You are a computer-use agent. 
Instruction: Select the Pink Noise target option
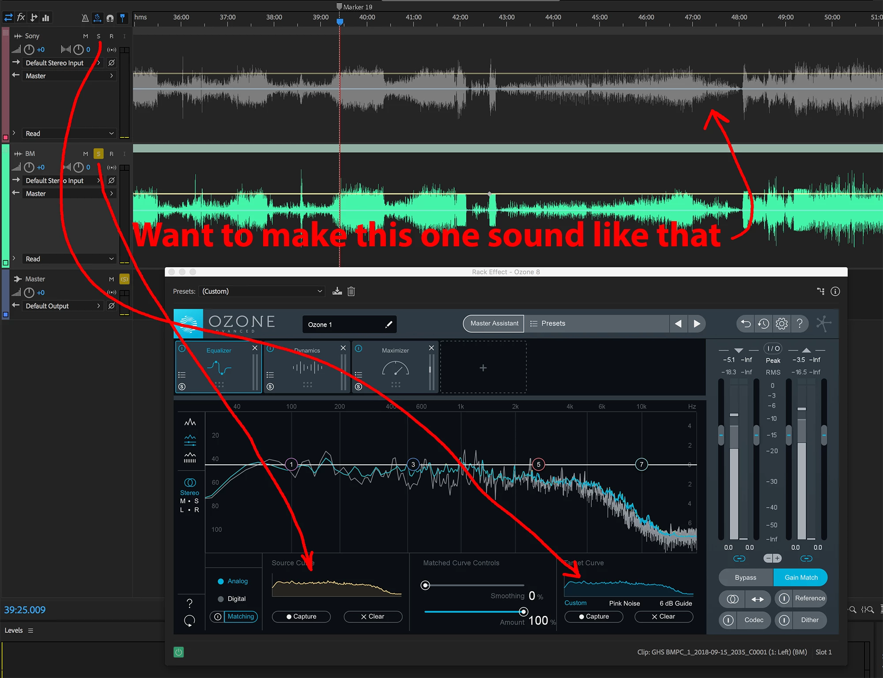pos(624,603)
